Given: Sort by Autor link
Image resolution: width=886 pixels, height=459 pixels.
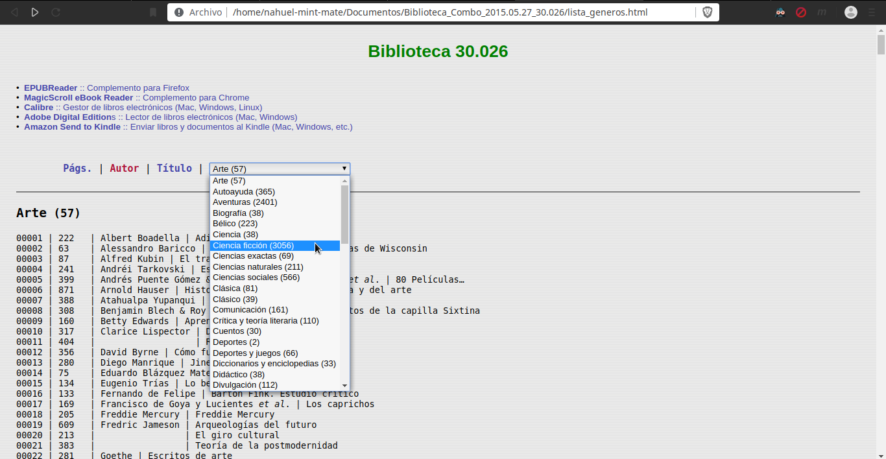Looking at the screenshot, I should (124, 169).
